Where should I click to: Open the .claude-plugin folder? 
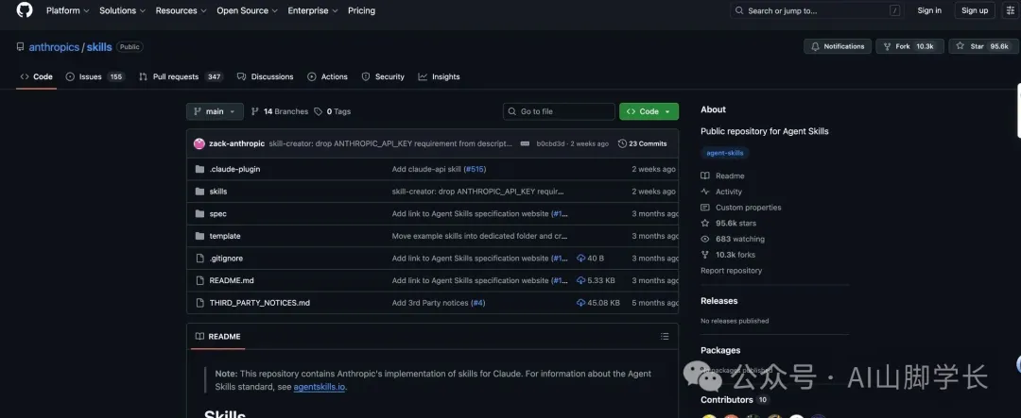coord(234,169)
